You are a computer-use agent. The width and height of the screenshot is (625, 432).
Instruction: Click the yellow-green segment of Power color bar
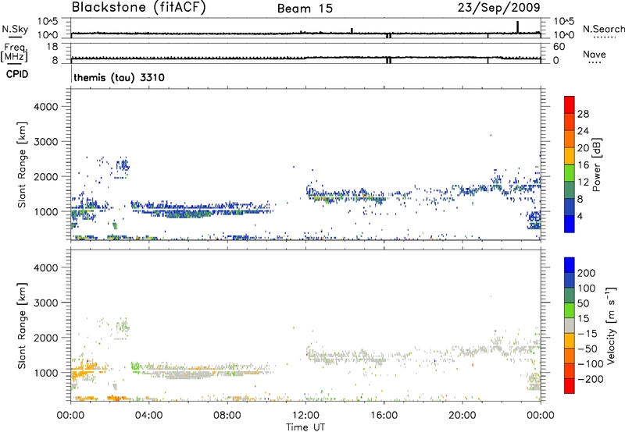click(570, 172)
